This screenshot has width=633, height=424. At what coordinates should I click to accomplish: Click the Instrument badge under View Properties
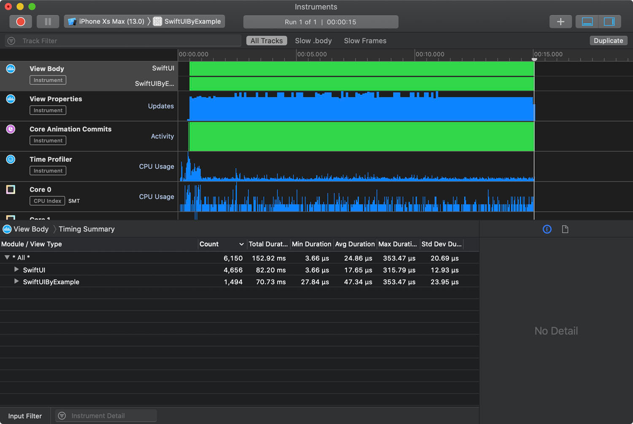[48, 111]
